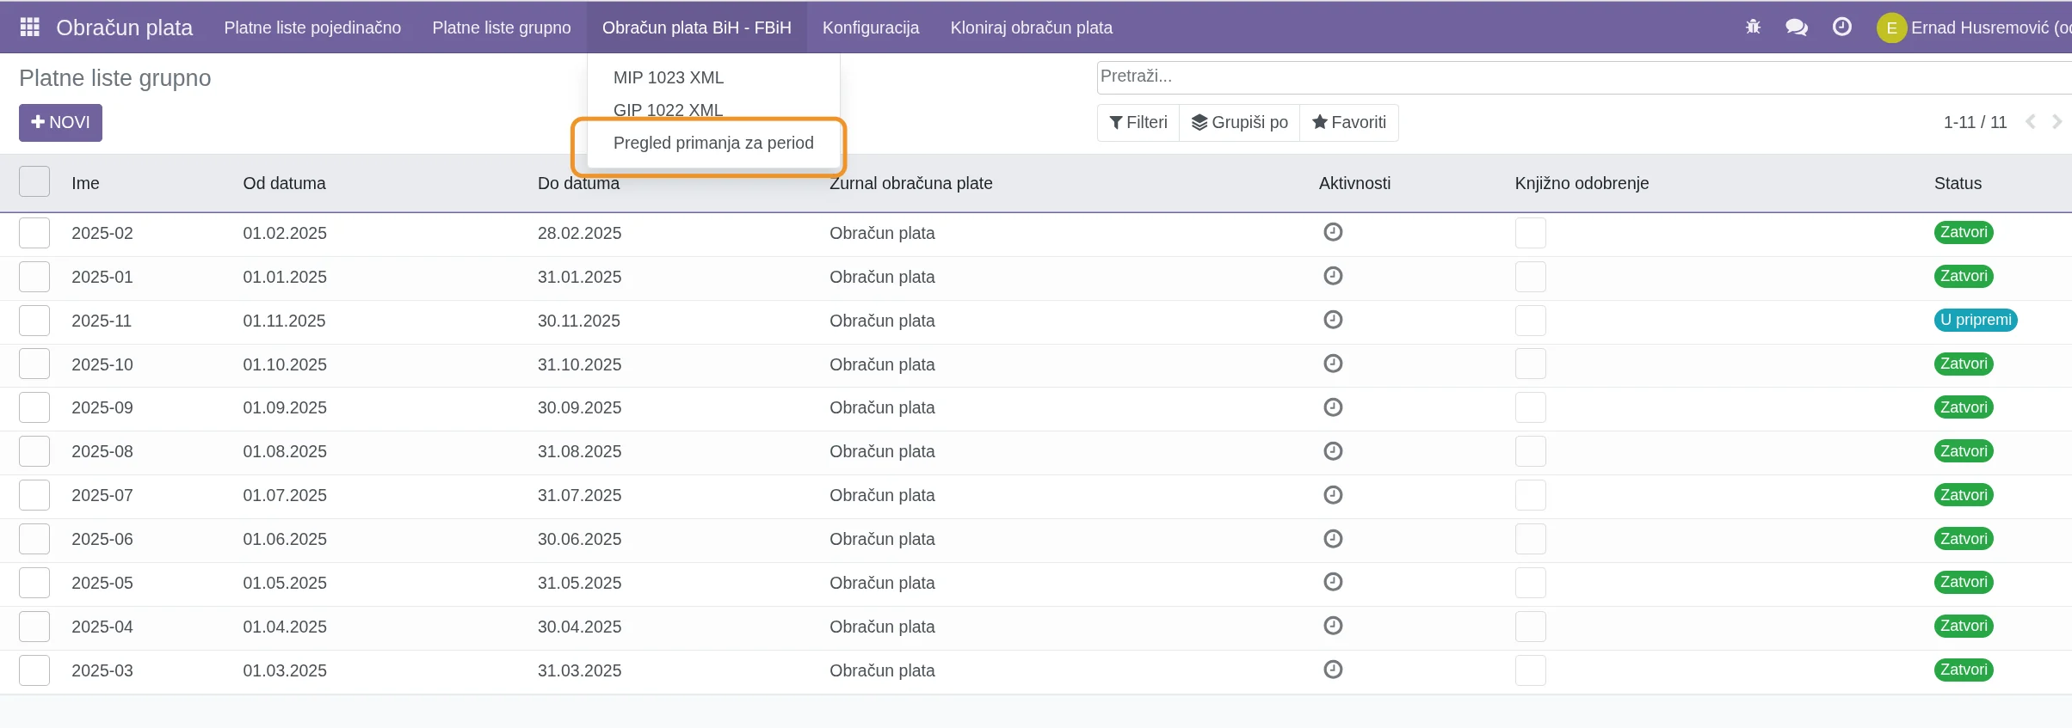The width and height of the screenshot is (2072, 728).
Task: Toggle the select-all checkbox in header
Action: click(34, 182)
